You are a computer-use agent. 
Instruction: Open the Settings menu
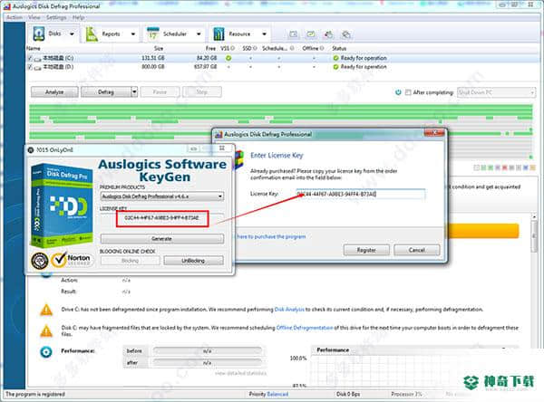point(56,17)
